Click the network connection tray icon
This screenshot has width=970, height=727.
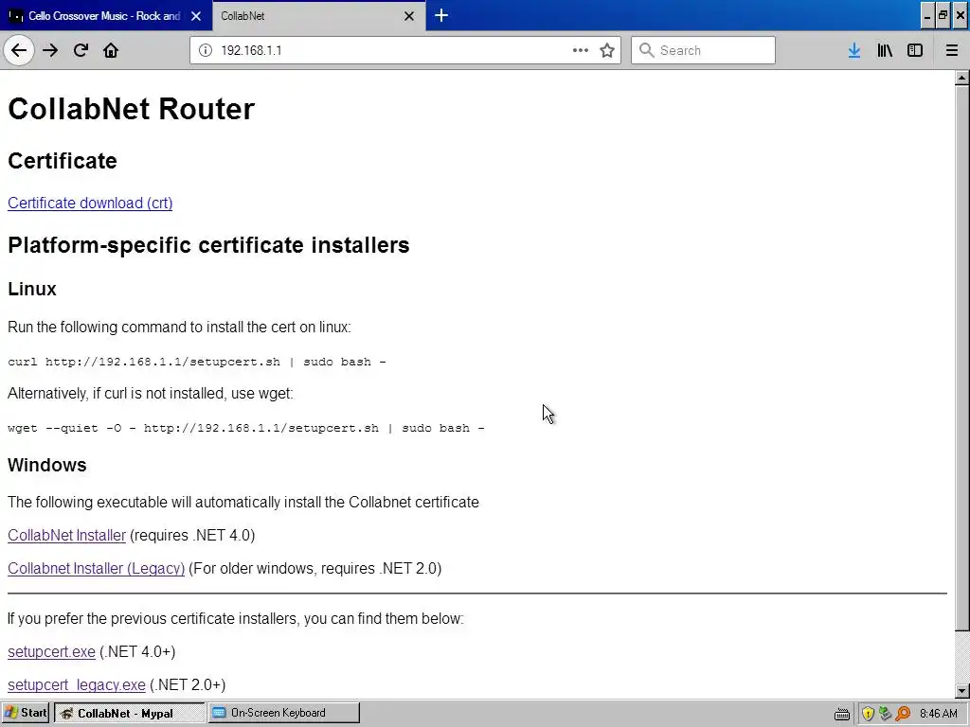(886, 714)
